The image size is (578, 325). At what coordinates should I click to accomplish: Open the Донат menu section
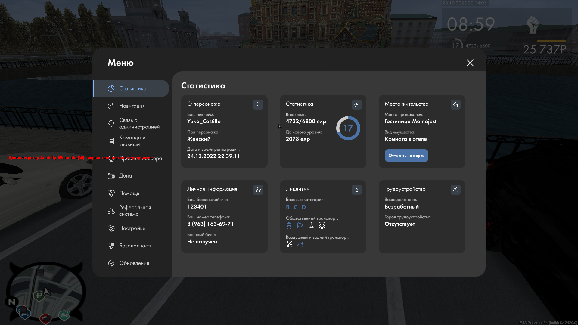coord(126,176)
